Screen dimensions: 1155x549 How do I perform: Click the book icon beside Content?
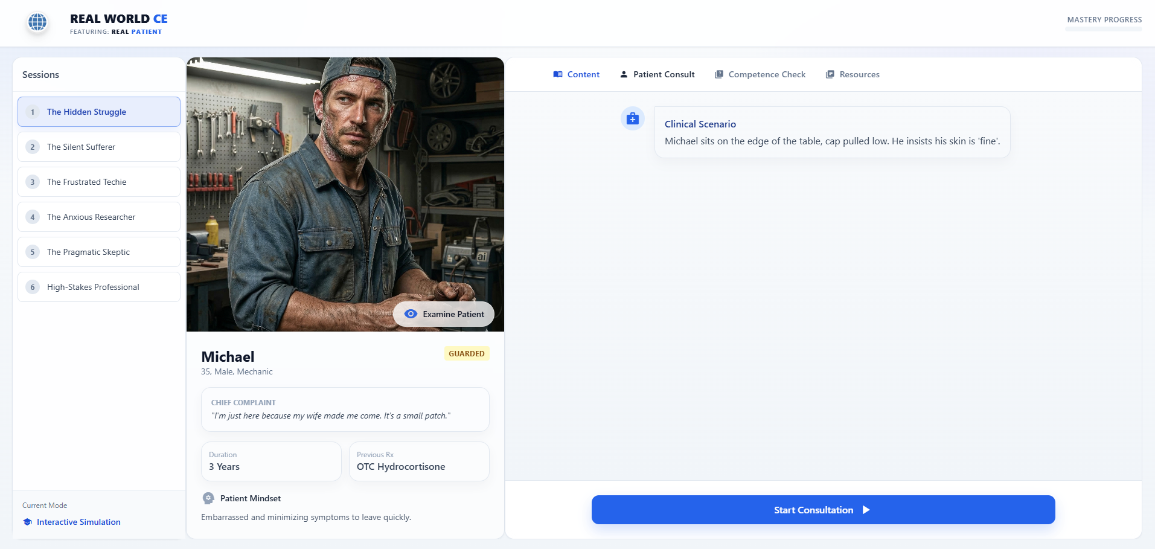click(558, 74)
